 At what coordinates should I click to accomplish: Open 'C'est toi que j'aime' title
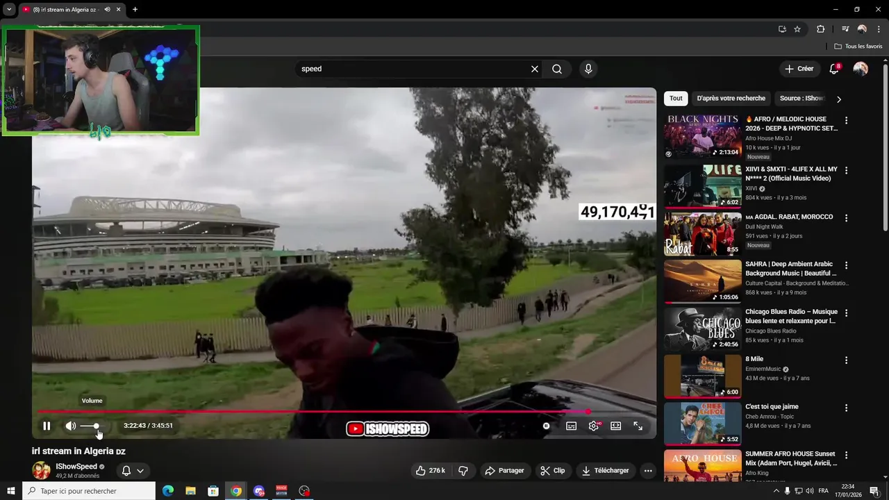(x=772, y=406)
